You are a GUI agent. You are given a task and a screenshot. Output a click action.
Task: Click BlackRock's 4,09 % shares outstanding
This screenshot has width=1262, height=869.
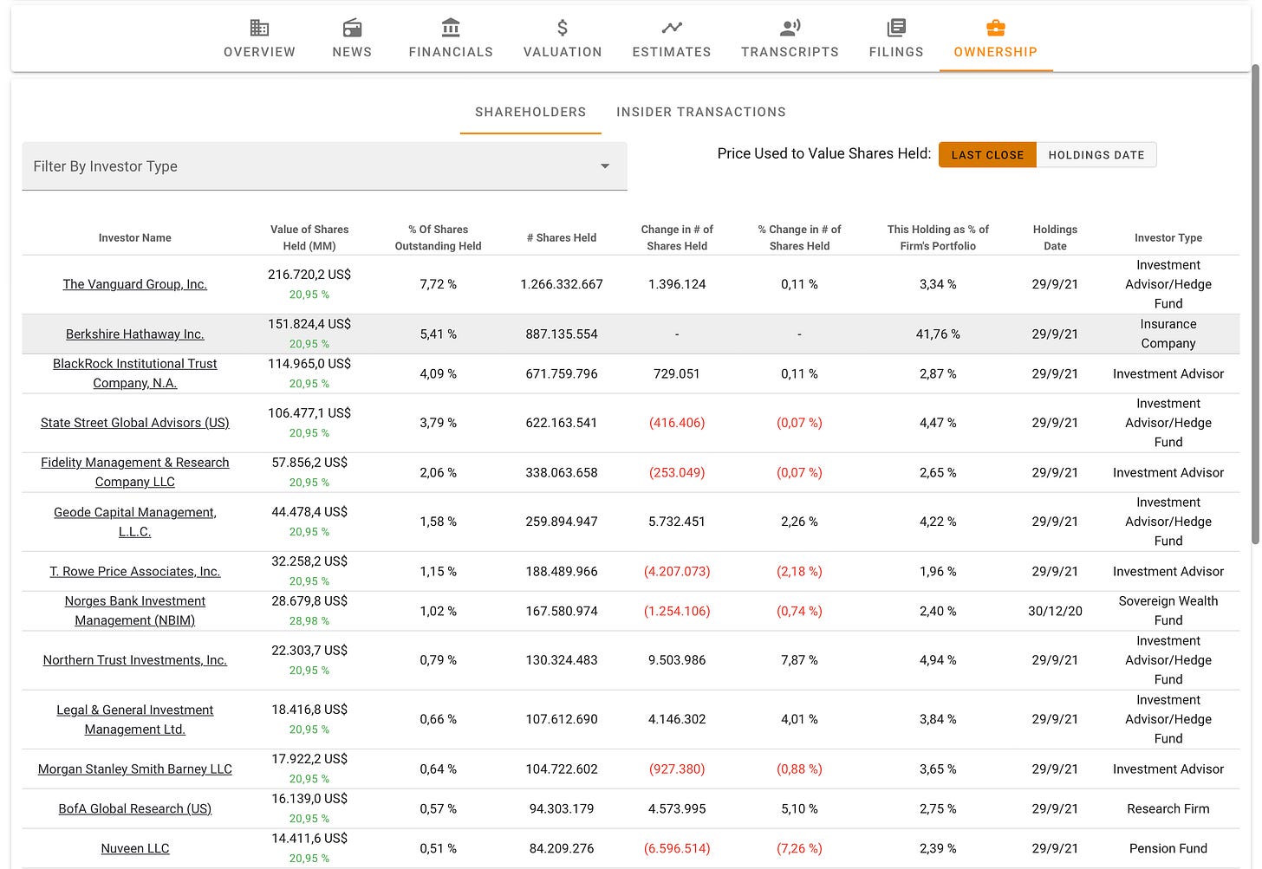click(439, 373)
